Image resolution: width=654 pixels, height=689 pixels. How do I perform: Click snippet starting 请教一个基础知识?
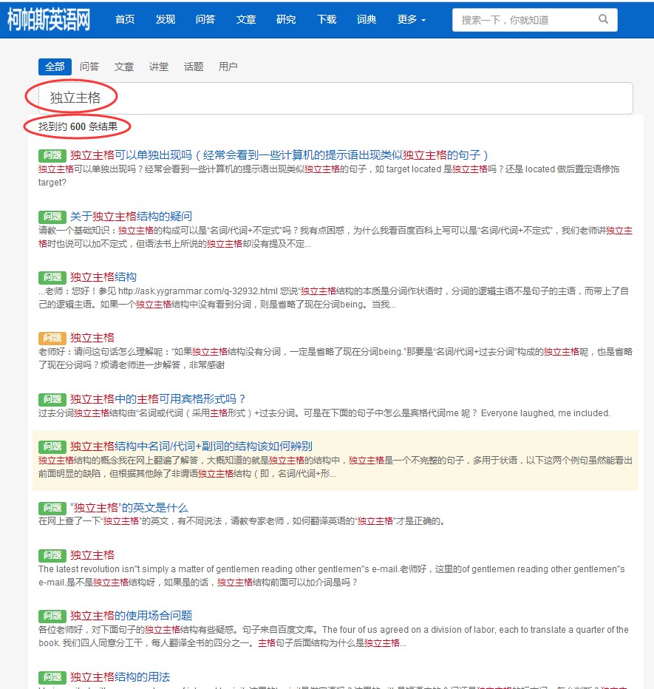tap(335, 237)
